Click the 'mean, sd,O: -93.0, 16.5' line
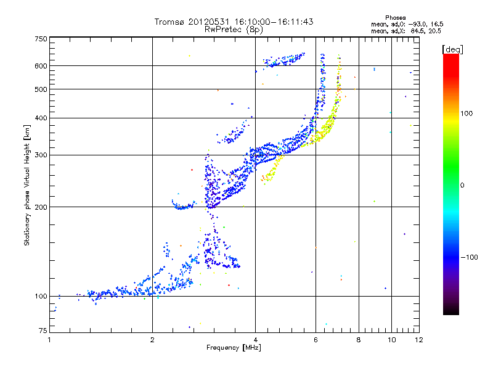Viewport: 493px width, 370px height. pos(407,24)
